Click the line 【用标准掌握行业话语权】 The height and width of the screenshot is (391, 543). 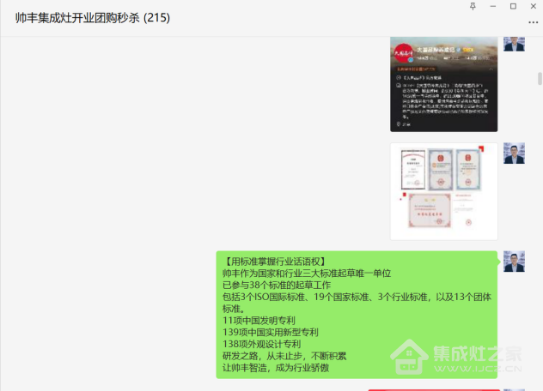coord(274,262)
